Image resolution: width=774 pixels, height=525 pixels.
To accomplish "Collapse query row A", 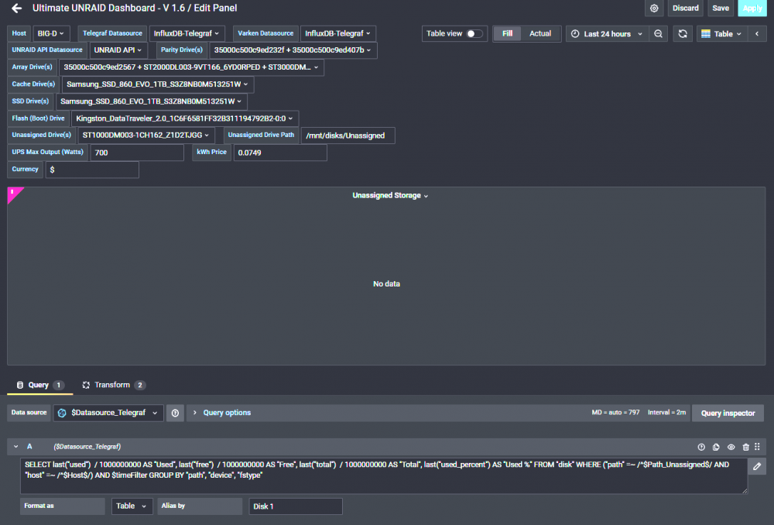I will [15, 447].
